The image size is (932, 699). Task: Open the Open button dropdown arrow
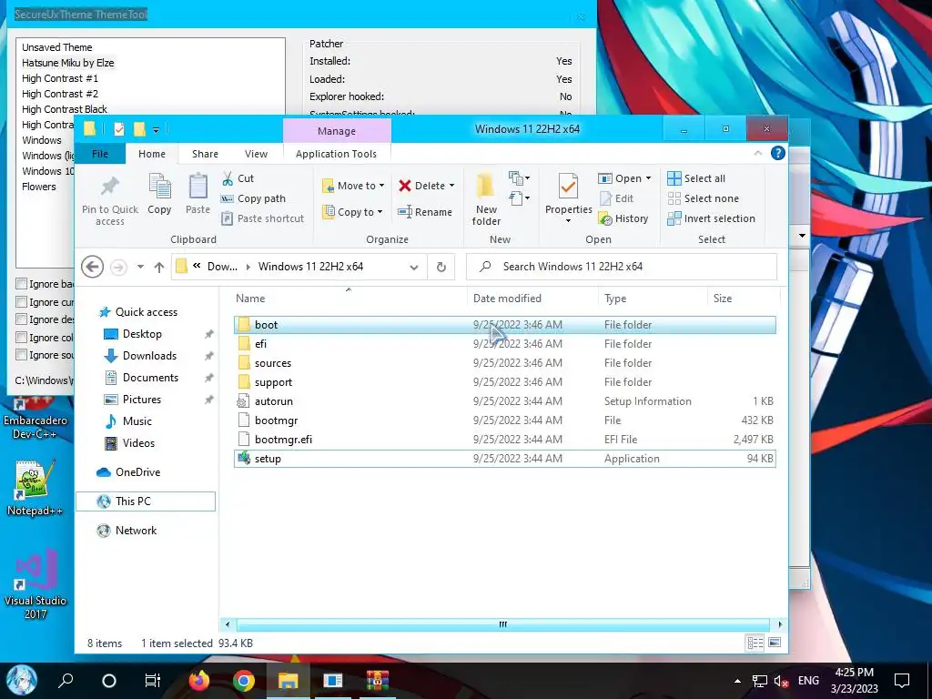(648, 178)
